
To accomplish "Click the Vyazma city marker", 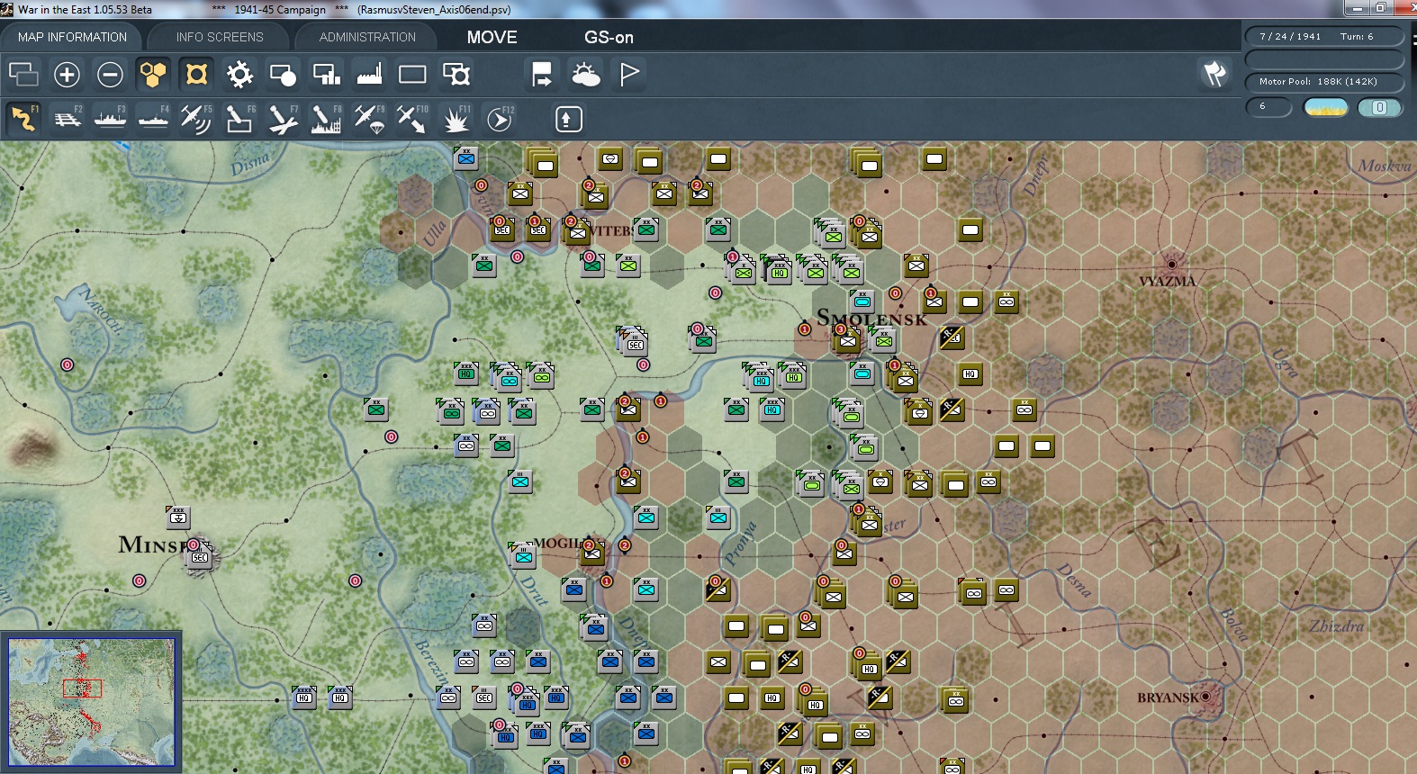I will 1171,265.
